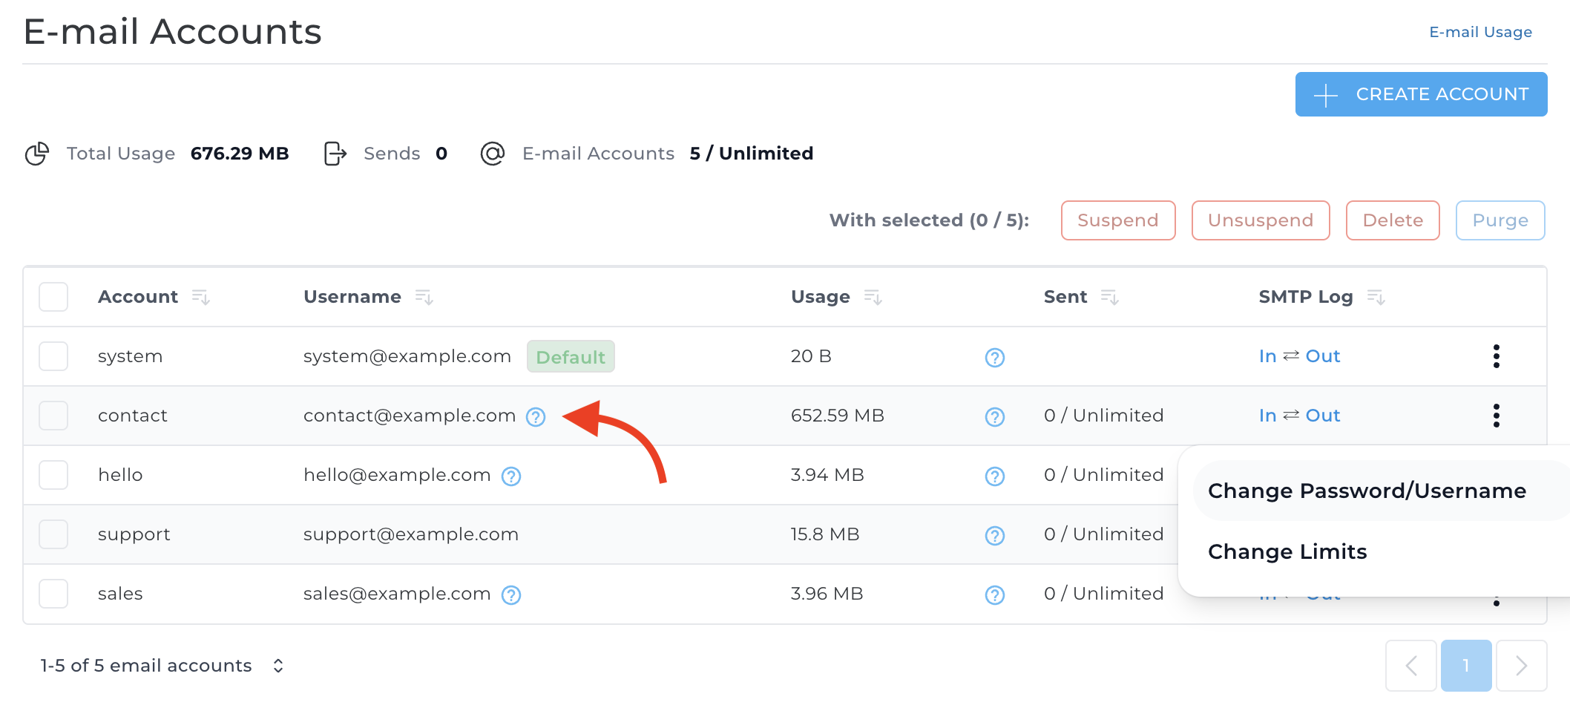Open the three-dot menu for system account
The width and height of the screenshot is (1570, 708).
click(1496, 356)
